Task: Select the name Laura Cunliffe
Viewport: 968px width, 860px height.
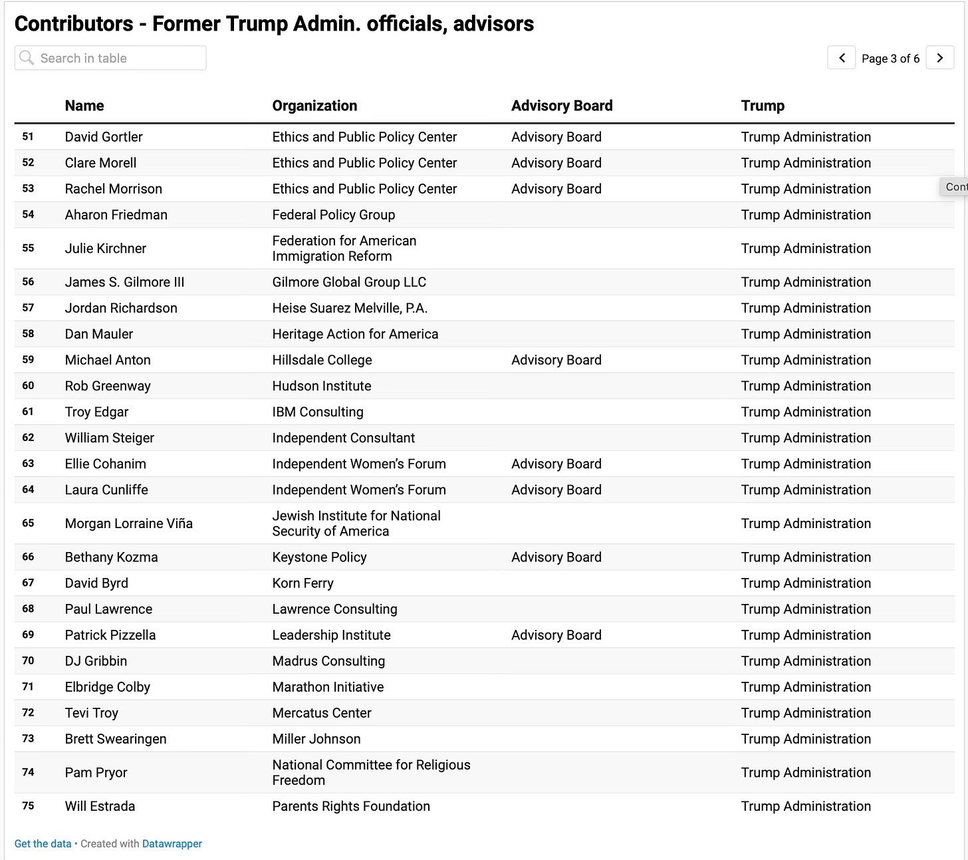Action: tap(106, 490)
